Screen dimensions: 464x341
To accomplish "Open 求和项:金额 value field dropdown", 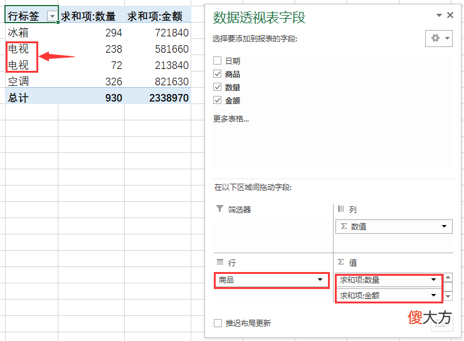I will (x=433, y=295).
